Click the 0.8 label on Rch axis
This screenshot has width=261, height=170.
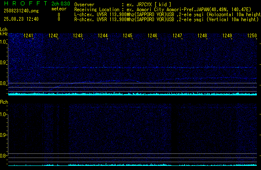tap(3, 156)
